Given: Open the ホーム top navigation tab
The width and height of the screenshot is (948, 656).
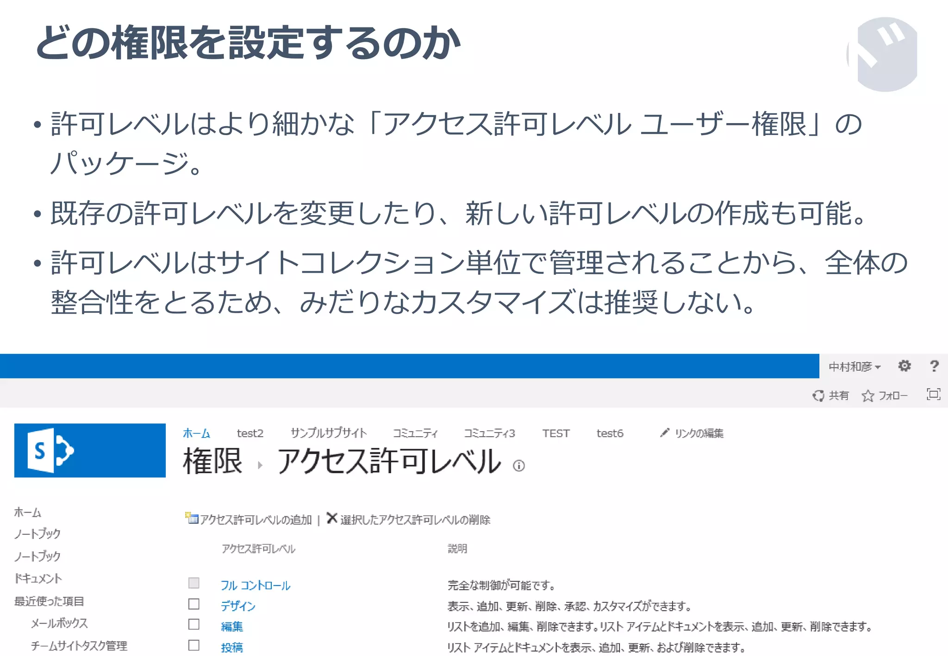Looking at the screenshot, I should 196,433.
